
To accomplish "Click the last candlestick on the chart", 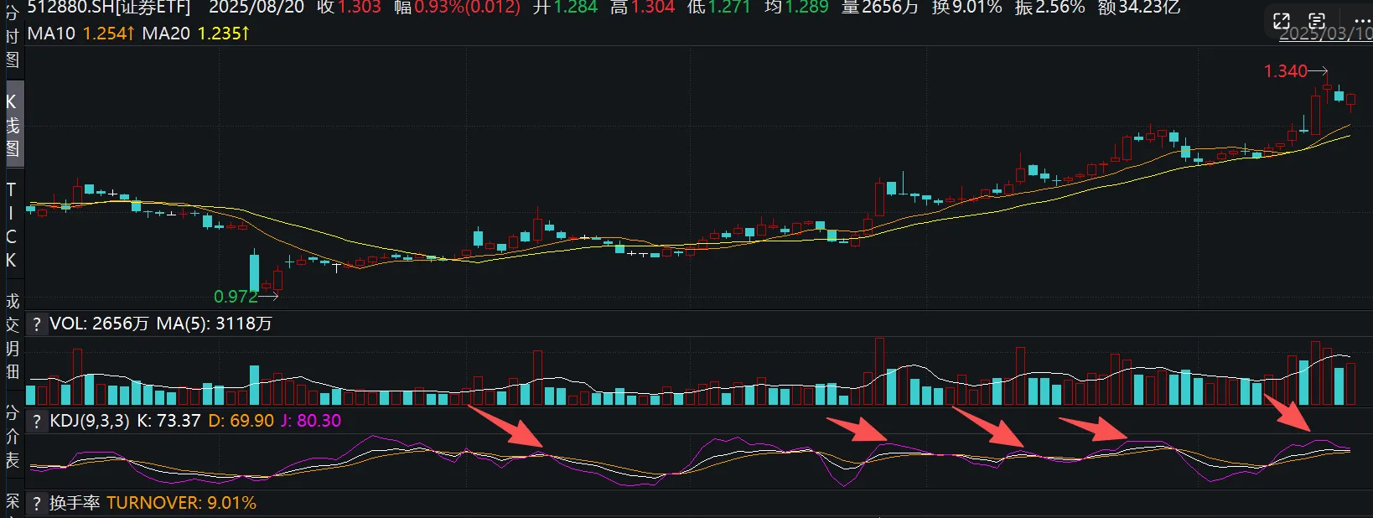I will [x=1350, y=100].
